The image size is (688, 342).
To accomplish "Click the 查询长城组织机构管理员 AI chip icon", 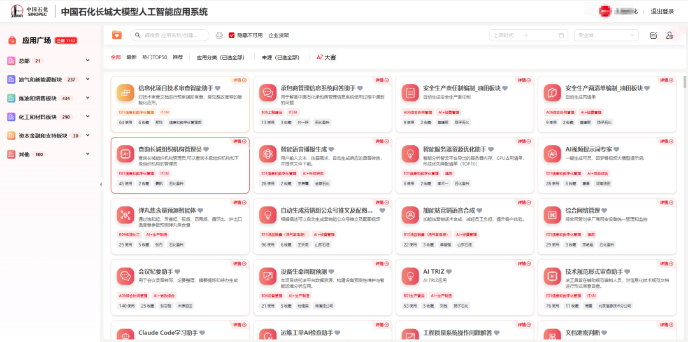I will click(x=125, y=153).
